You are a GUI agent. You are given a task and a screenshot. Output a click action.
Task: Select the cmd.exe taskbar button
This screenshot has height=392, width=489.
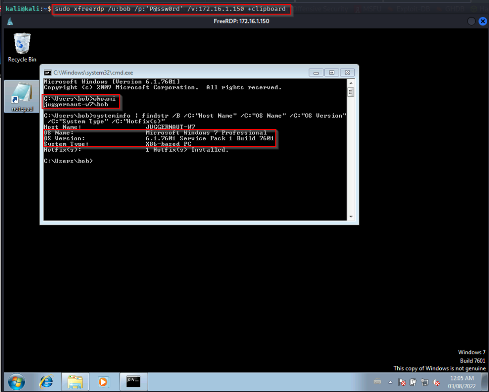pyautogui.click(x=133, y=382)
